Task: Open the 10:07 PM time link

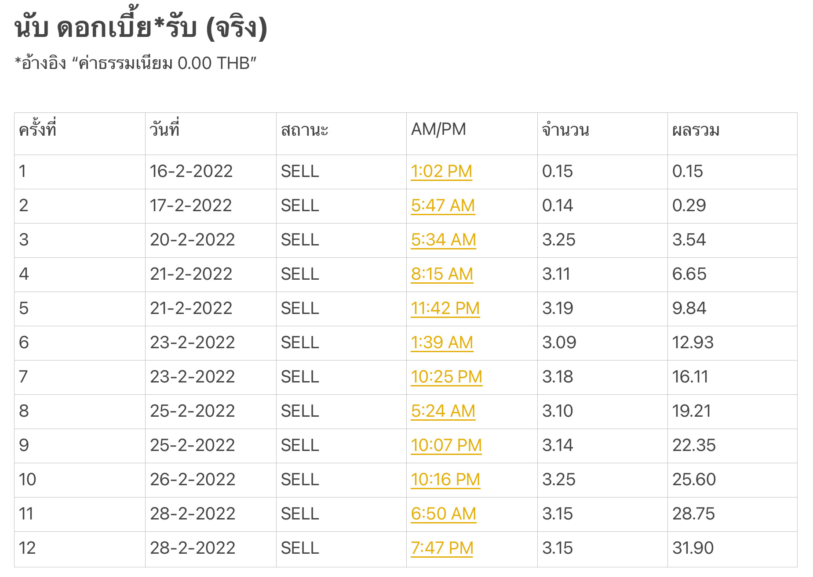Action: pos(446,445)
